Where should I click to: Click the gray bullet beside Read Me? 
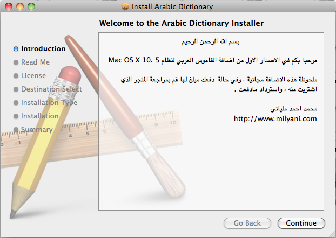[16, 62]
